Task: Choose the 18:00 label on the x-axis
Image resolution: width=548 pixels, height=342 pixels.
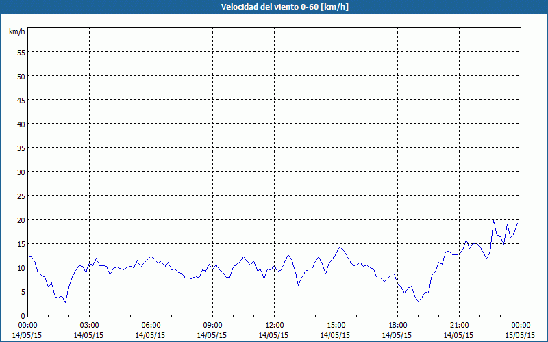Action: pyautogui.click(x=397, y=325)
